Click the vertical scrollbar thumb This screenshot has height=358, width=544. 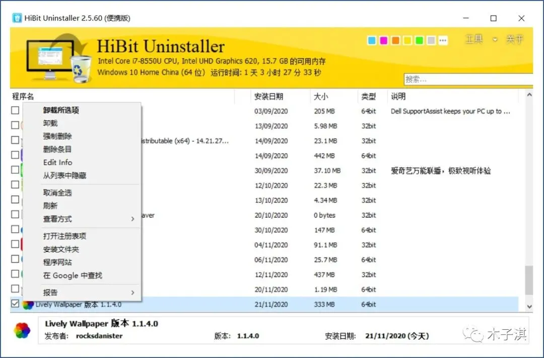(529, 280)
